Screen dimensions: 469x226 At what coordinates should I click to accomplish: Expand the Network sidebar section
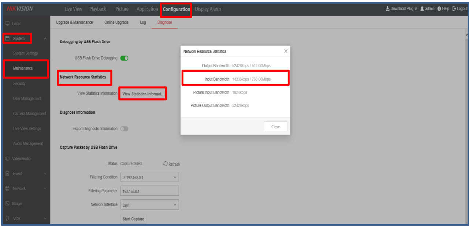[45, 189]
